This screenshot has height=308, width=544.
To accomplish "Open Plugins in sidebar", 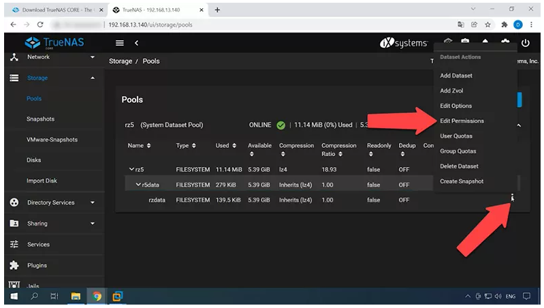I will 37,265.
